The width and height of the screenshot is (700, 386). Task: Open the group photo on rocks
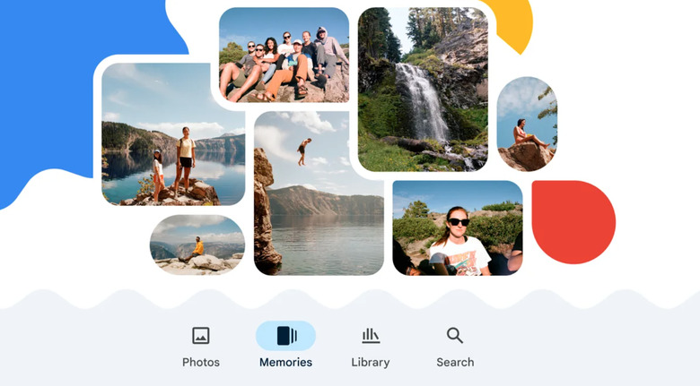pyautogui.click(x=284, y=55)
